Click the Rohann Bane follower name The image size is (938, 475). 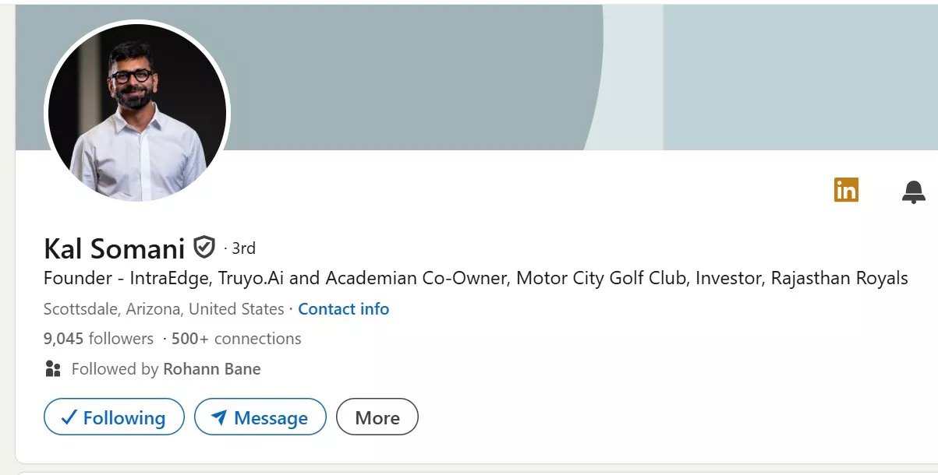211,369
